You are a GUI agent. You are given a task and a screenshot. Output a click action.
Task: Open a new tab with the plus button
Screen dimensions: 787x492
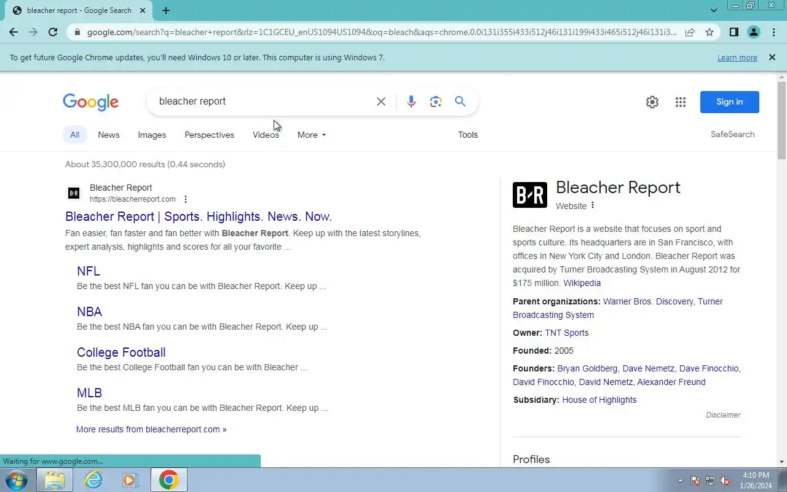[166, 10]
